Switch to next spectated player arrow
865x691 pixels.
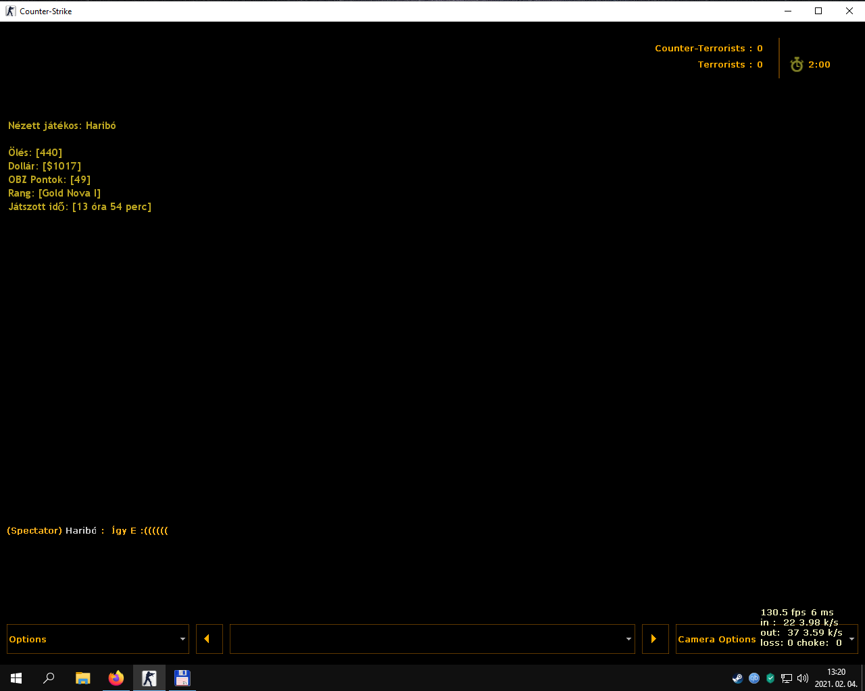(655, 639)
